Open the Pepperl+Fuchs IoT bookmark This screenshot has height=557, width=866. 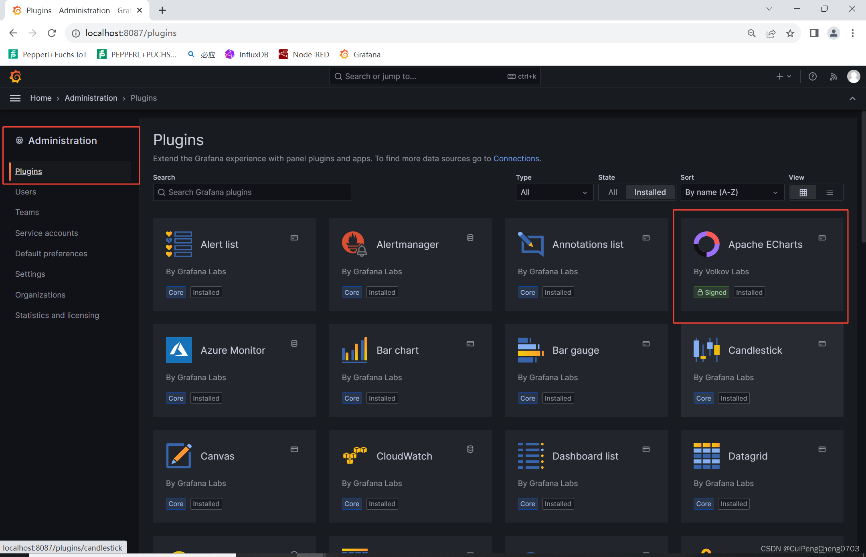tap(48, 55)
